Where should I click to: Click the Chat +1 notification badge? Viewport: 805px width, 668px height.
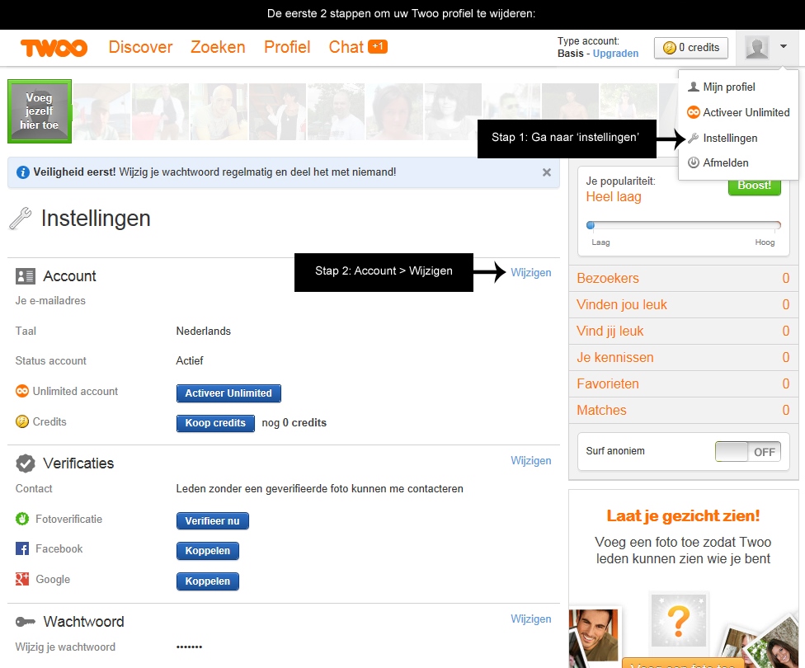[378, 46]
